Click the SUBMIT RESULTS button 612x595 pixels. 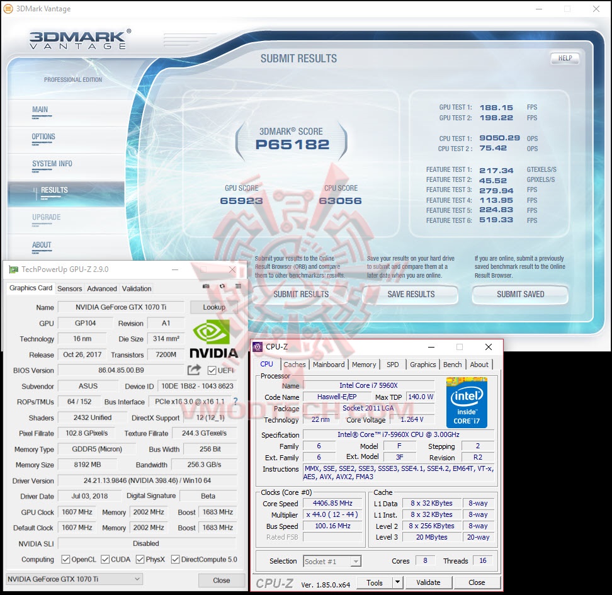click(x=301, y=295)
